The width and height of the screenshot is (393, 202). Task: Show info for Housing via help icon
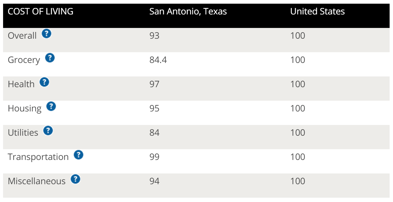(51, 107)
